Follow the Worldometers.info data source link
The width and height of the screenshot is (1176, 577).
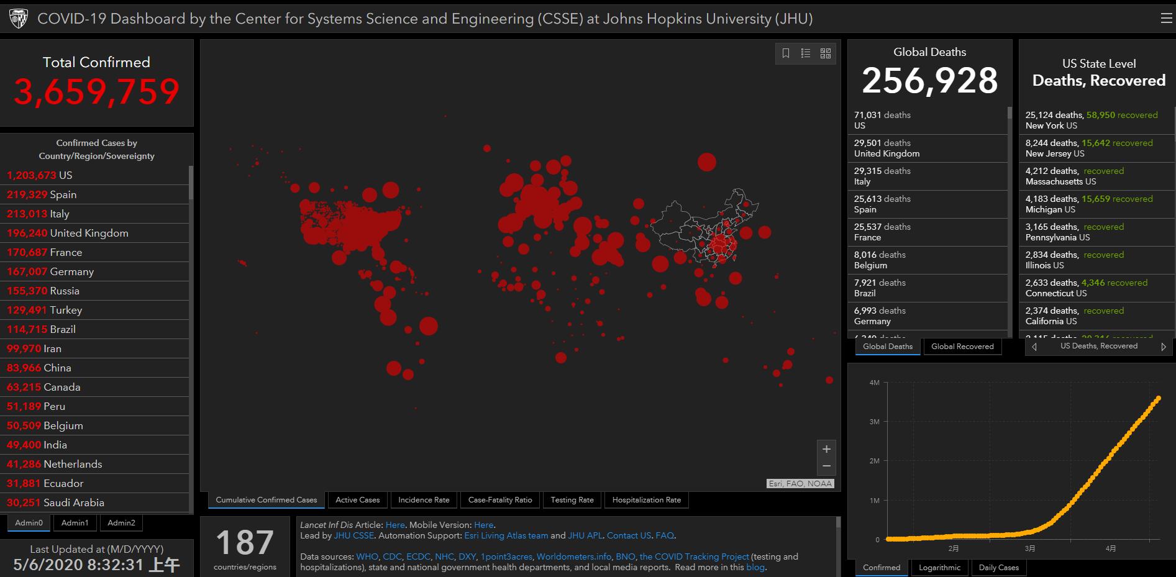click(x=574, y=557)
